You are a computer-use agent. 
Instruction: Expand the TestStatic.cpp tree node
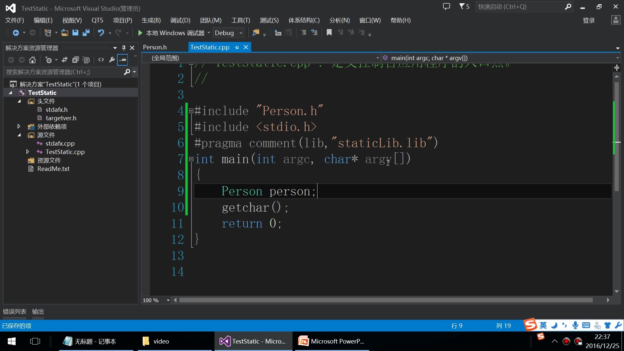click(28, 152)
